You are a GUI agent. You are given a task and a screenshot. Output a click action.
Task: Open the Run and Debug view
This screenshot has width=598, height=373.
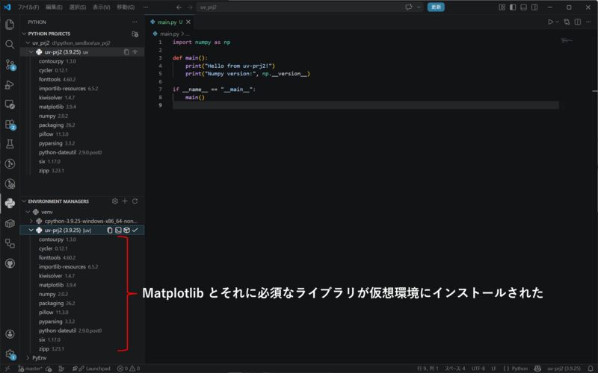pos(10,85)
